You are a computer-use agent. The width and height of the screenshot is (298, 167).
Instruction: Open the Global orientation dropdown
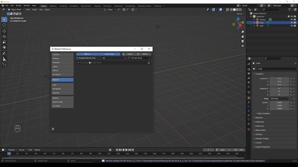110,9
